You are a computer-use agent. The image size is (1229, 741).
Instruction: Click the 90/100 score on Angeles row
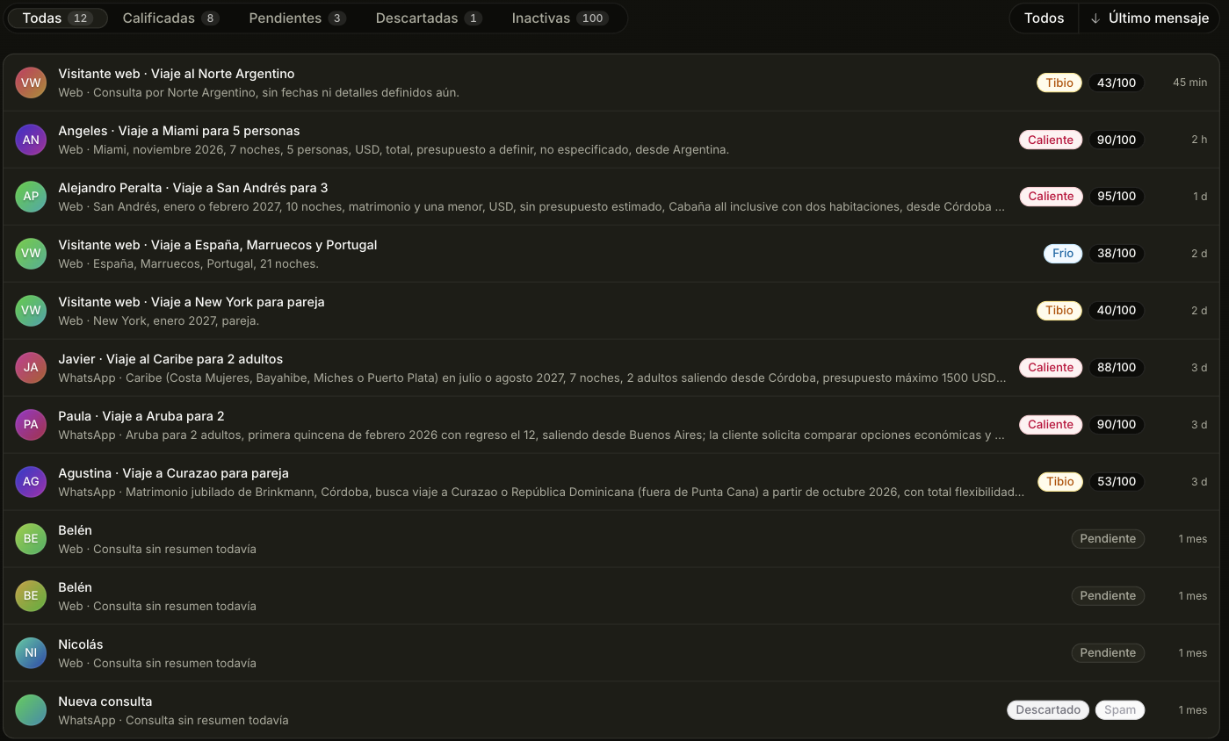click(1117, 140)
